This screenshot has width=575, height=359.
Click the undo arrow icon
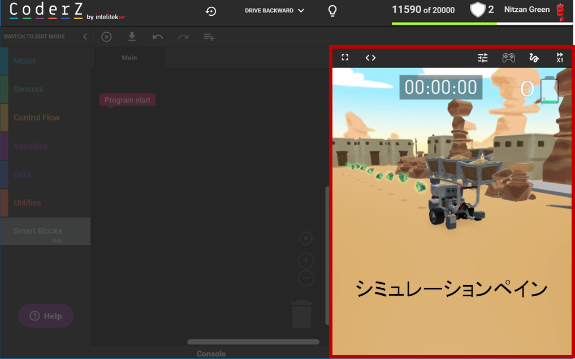(x=158, y=37)
